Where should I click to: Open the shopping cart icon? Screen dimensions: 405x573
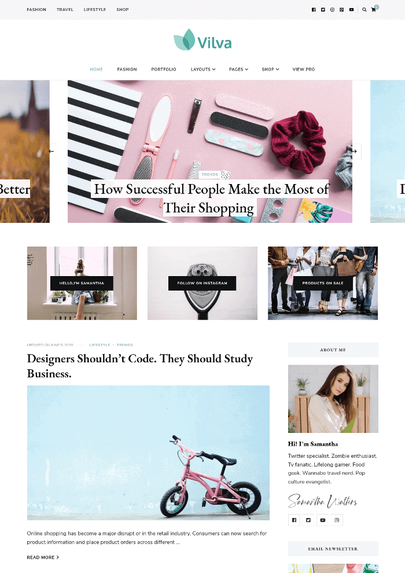pos(373,10)
